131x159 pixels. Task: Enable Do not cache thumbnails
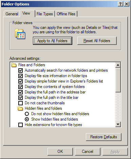tap(20, 103)
